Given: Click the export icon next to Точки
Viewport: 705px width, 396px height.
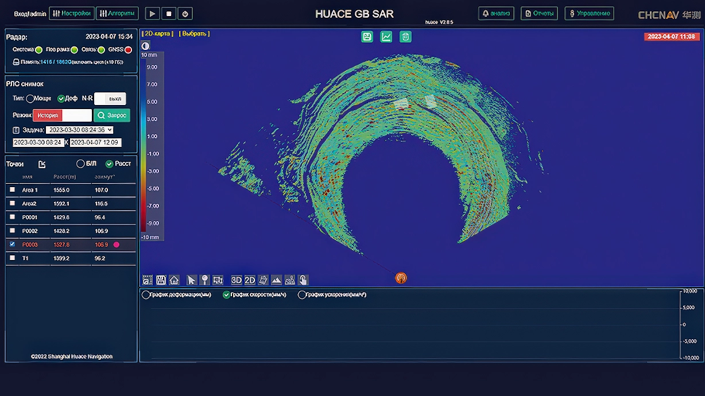Looking at the screenshot, I should pyautogui.click(x=42, y=164).
